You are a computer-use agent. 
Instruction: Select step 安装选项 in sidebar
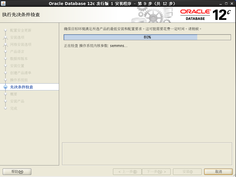[x=17, y=37]
